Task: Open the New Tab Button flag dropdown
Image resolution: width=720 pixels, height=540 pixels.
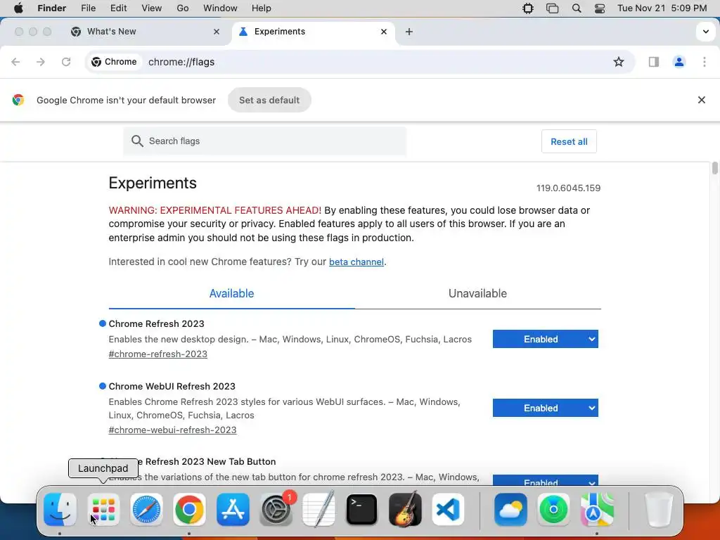Action: click(x=546, y=480)
